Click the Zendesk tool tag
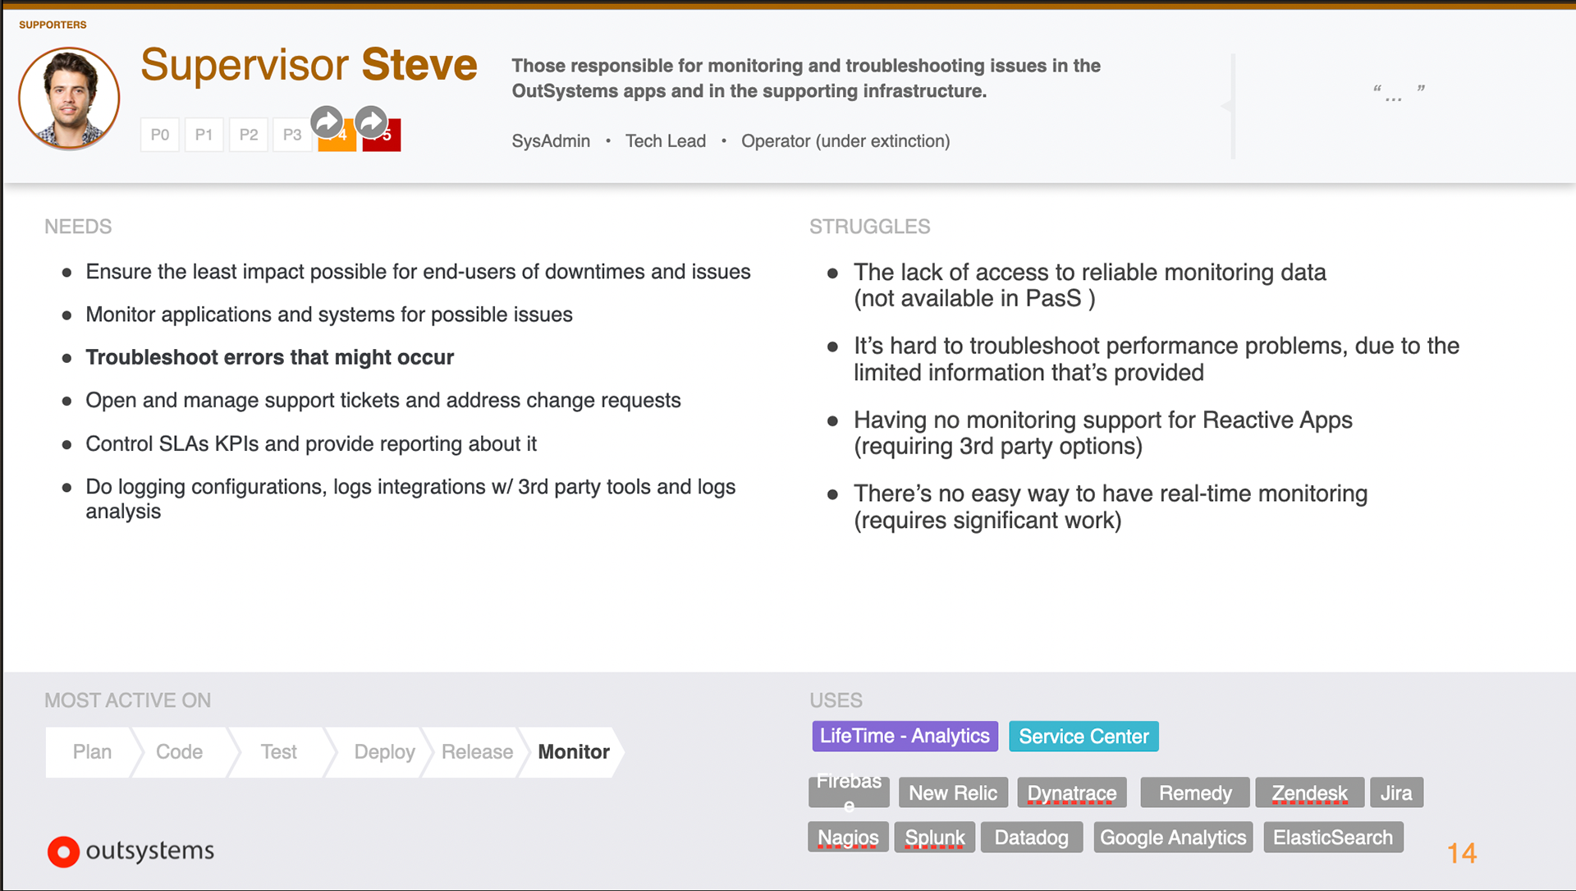 coord(1310,793)
